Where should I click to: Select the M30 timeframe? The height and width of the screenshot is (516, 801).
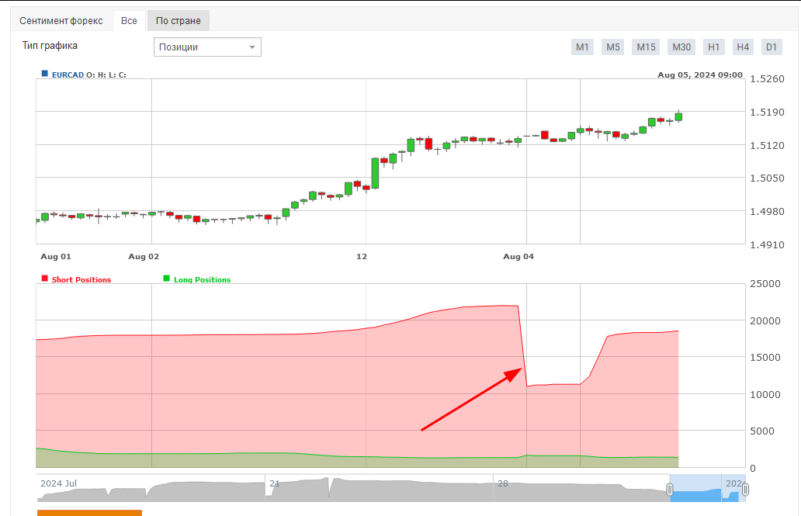681,47
